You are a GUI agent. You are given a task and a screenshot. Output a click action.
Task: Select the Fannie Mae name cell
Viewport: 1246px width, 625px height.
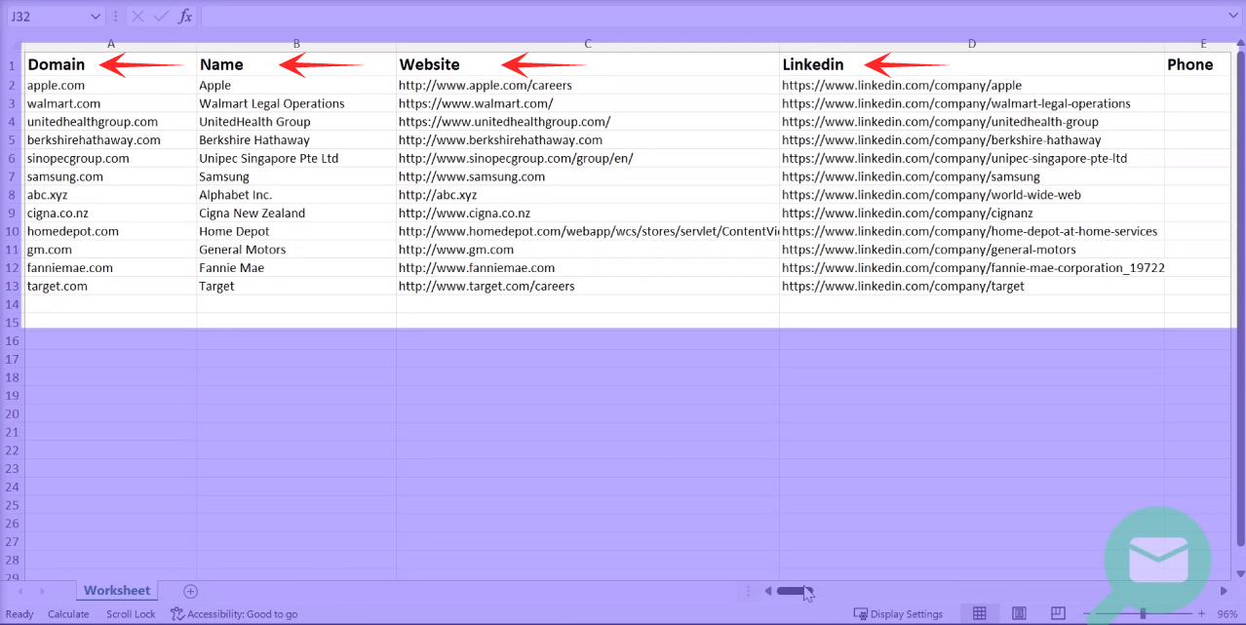point(296,267)
